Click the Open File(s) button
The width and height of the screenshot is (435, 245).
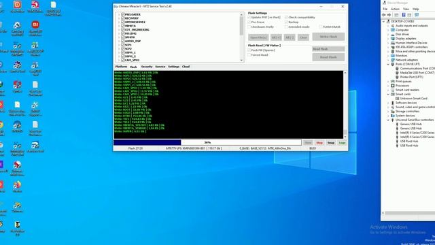coord(258,37)
